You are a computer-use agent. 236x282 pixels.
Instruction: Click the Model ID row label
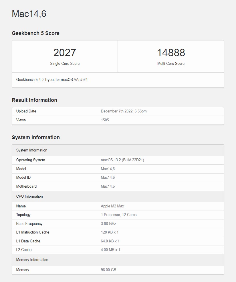pyautogui.click(x=23, y=178)
